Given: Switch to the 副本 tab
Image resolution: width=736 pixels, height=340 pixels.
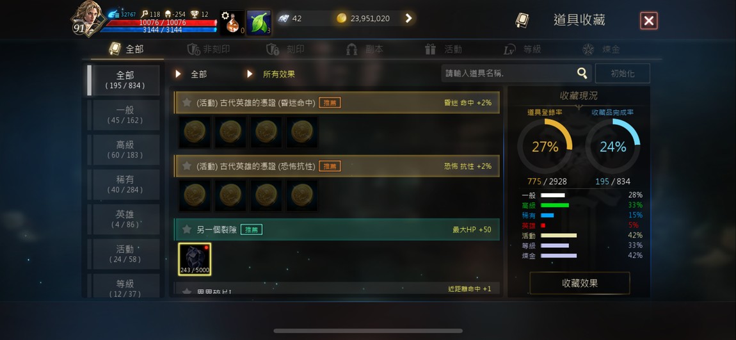Looking at the screenshot, I should [365, 49].
